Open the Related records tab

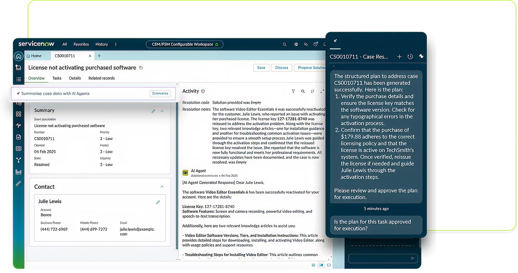coord(102,78)
